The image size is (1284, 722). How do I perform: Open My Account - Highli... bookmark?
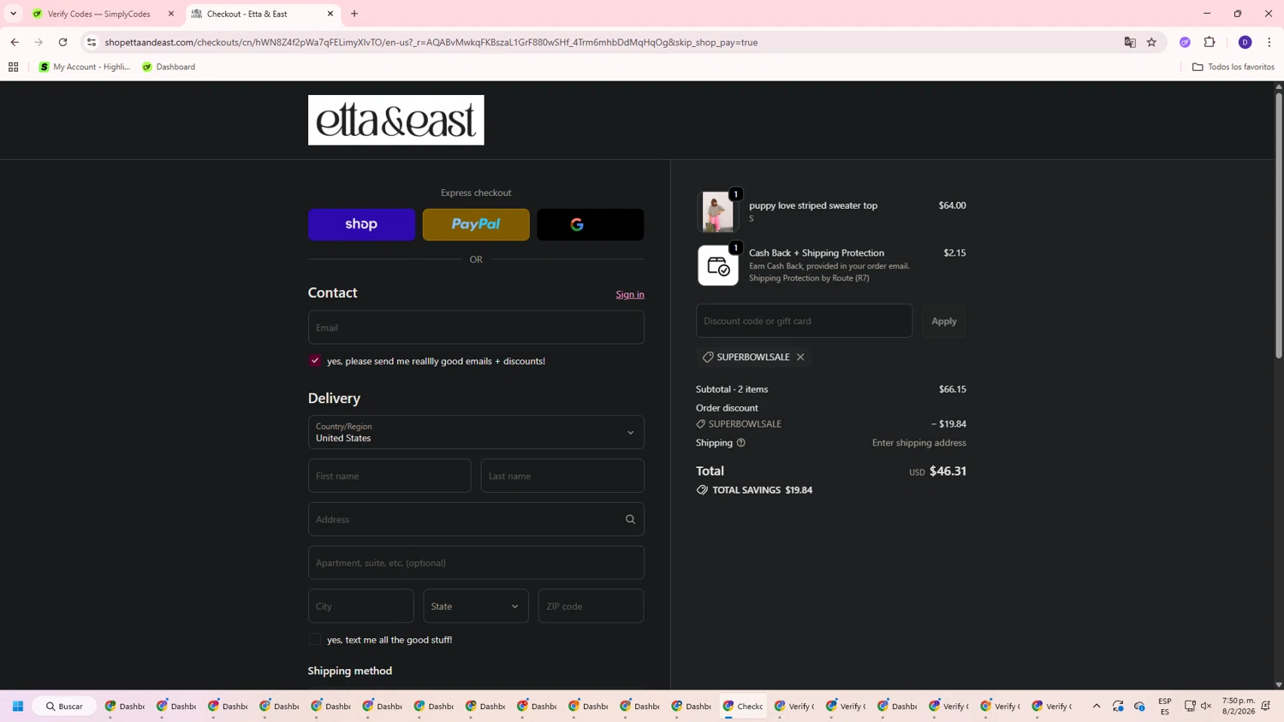[x=85, y=67]
